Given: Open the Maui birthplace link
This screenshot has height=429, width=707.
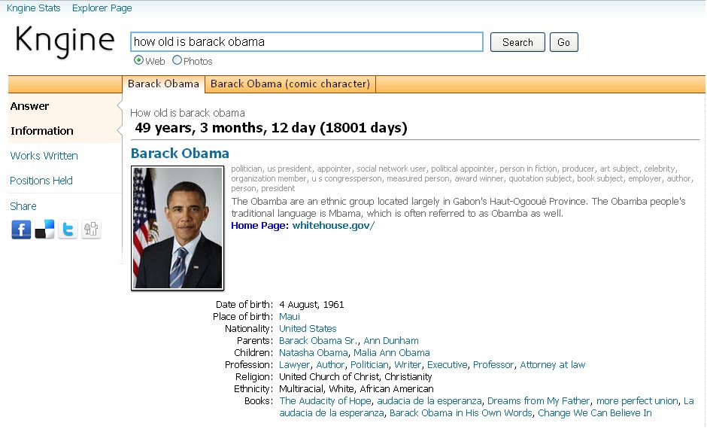Looking at the screenshot, I should (290, 317).
